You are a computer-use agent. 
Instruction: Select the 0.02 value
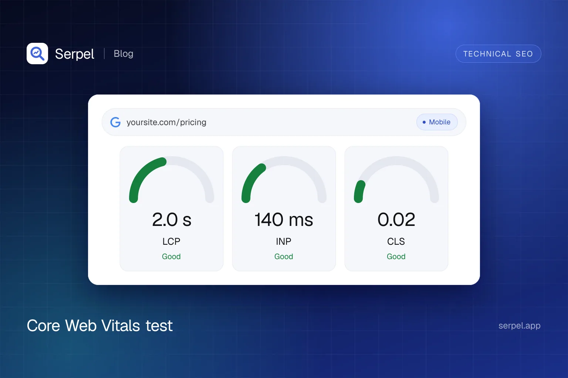tap(396, 220)
